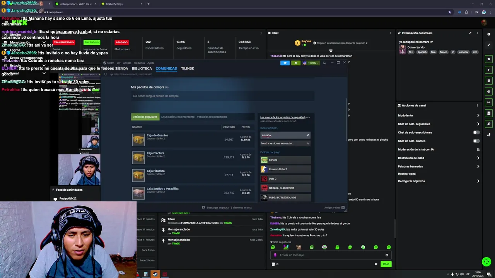
Task: Click the wrench sidebar icon
Action: [x=489, y=124]
